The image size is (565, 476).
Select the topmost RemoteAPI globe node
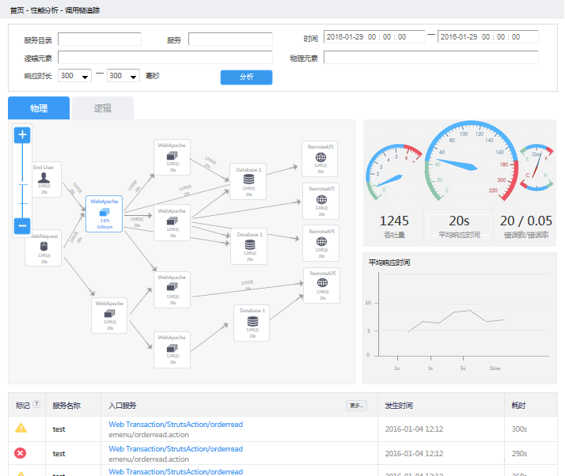pyautogui.click(x=320, y=159)
